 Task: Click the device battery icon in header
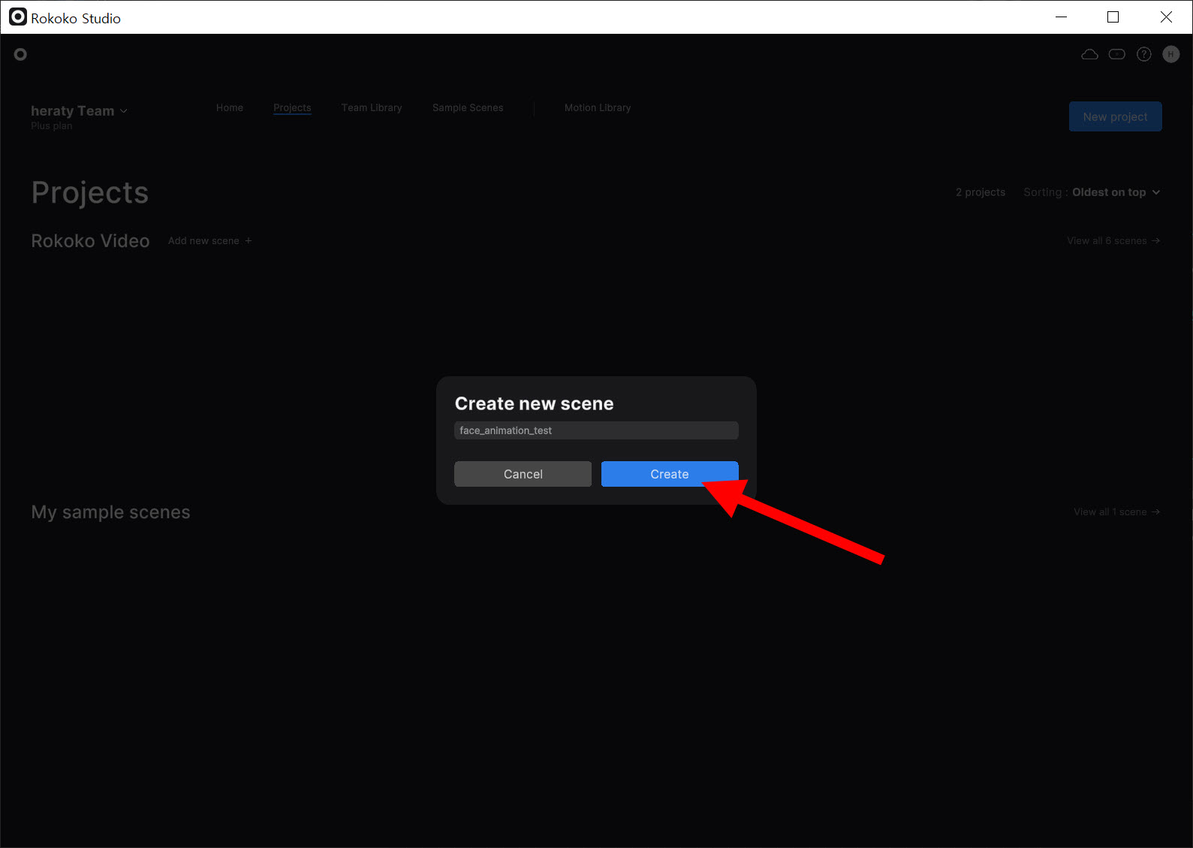pyautogui.click(x=1117, y=54)
